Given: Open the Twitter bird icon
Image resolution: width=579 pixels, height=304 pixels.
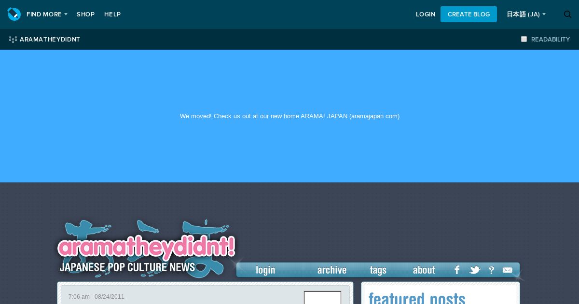Looking at the screenshot, I should click(475, 270).
